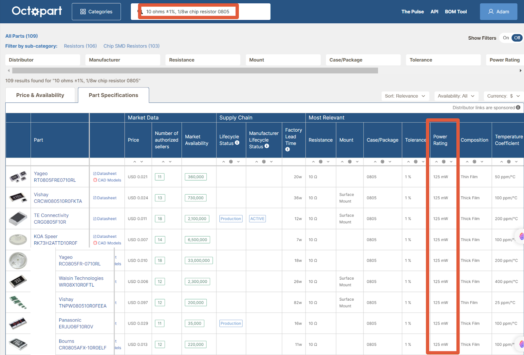Click the grid icon in Categories button

(x=83, y=12)
